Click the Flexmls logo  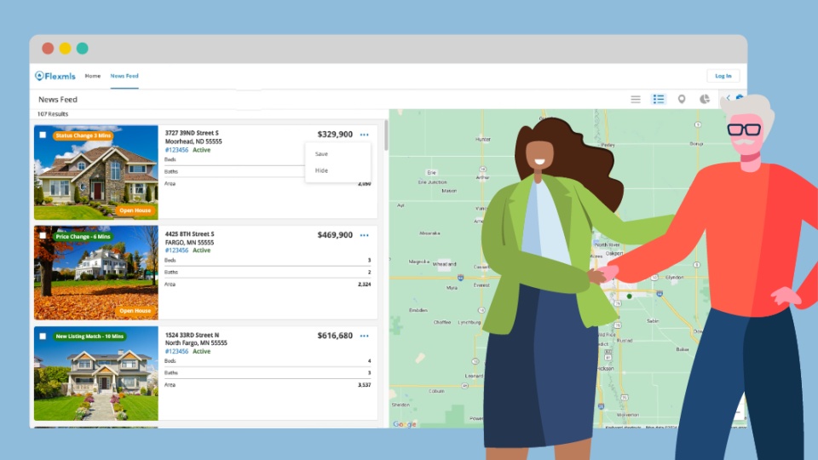point(55,76)
